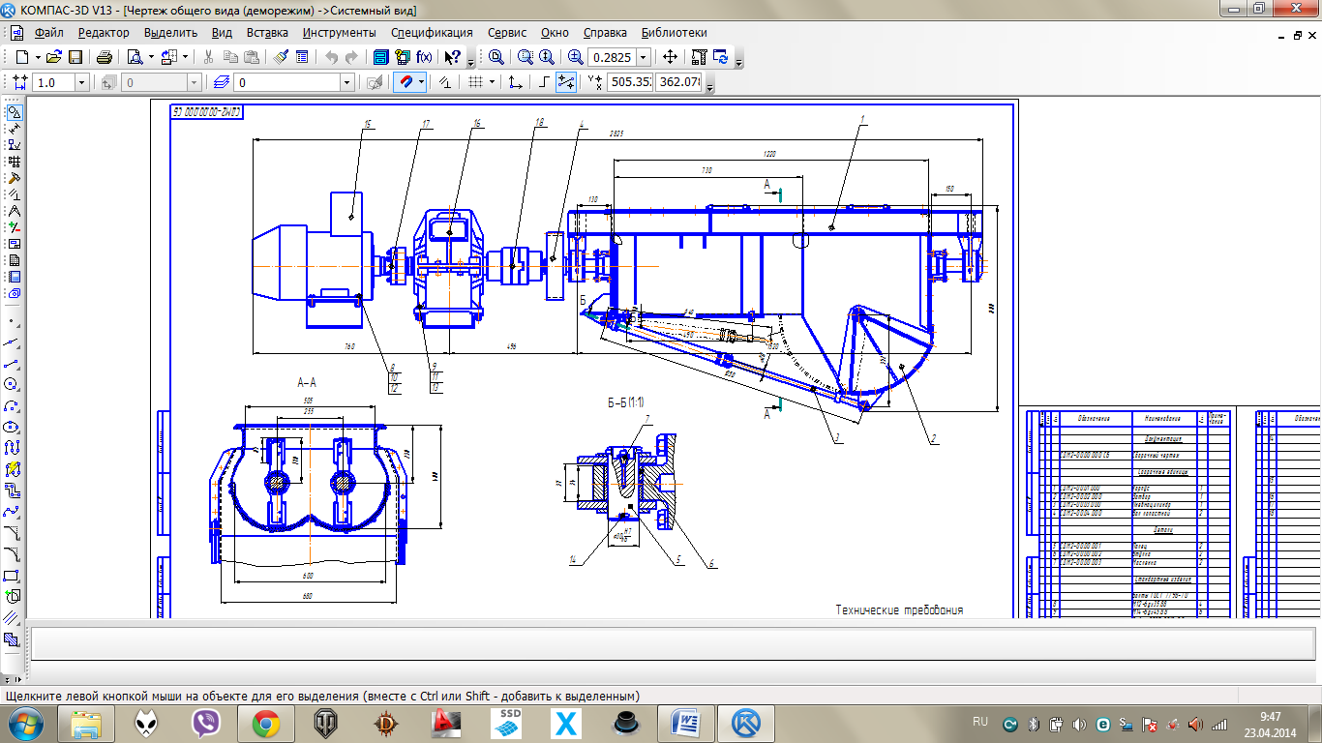Open a file with the folder icon
Image resolution: width=1322 pixels, height=743 pixels.
click(54, 57)
